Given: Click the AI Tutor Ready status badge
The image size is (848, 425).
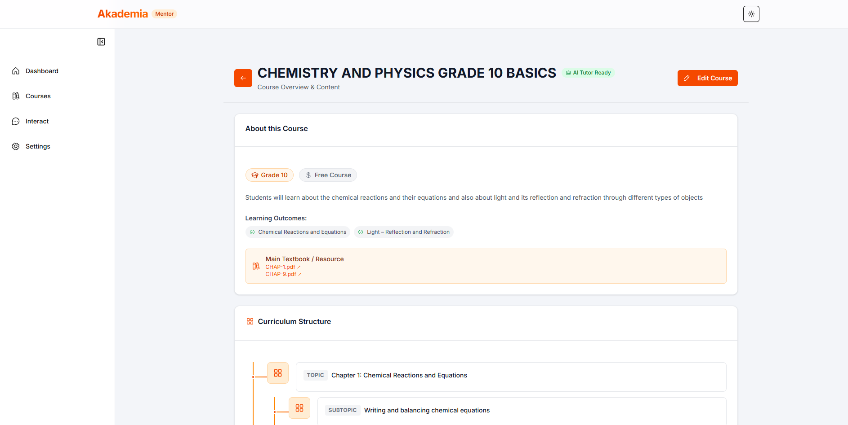Looking at the screenshot, I should tap(588, 73).
